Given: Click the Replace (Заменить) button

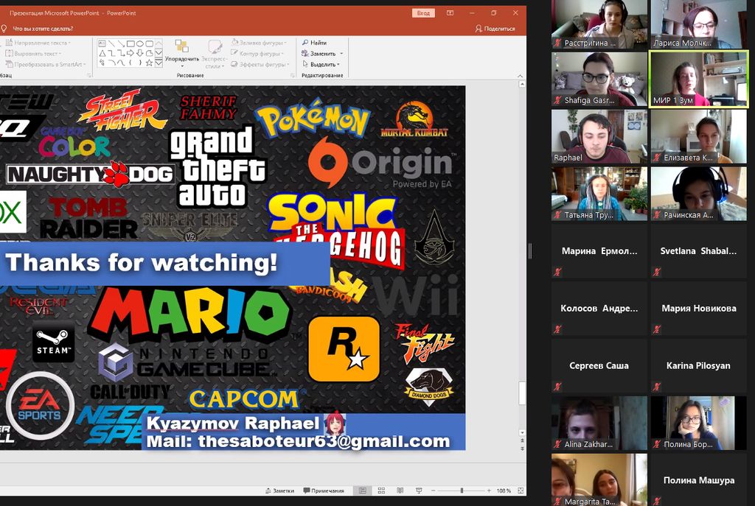Looking at the screenshot, I should tap(319, 53).
